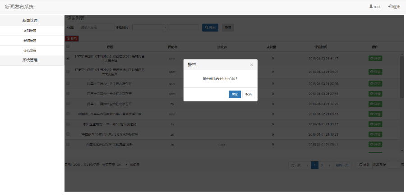Cancel the warning dialog with 取消
This screenshot has height=196, width=406.
click(249, 94)
